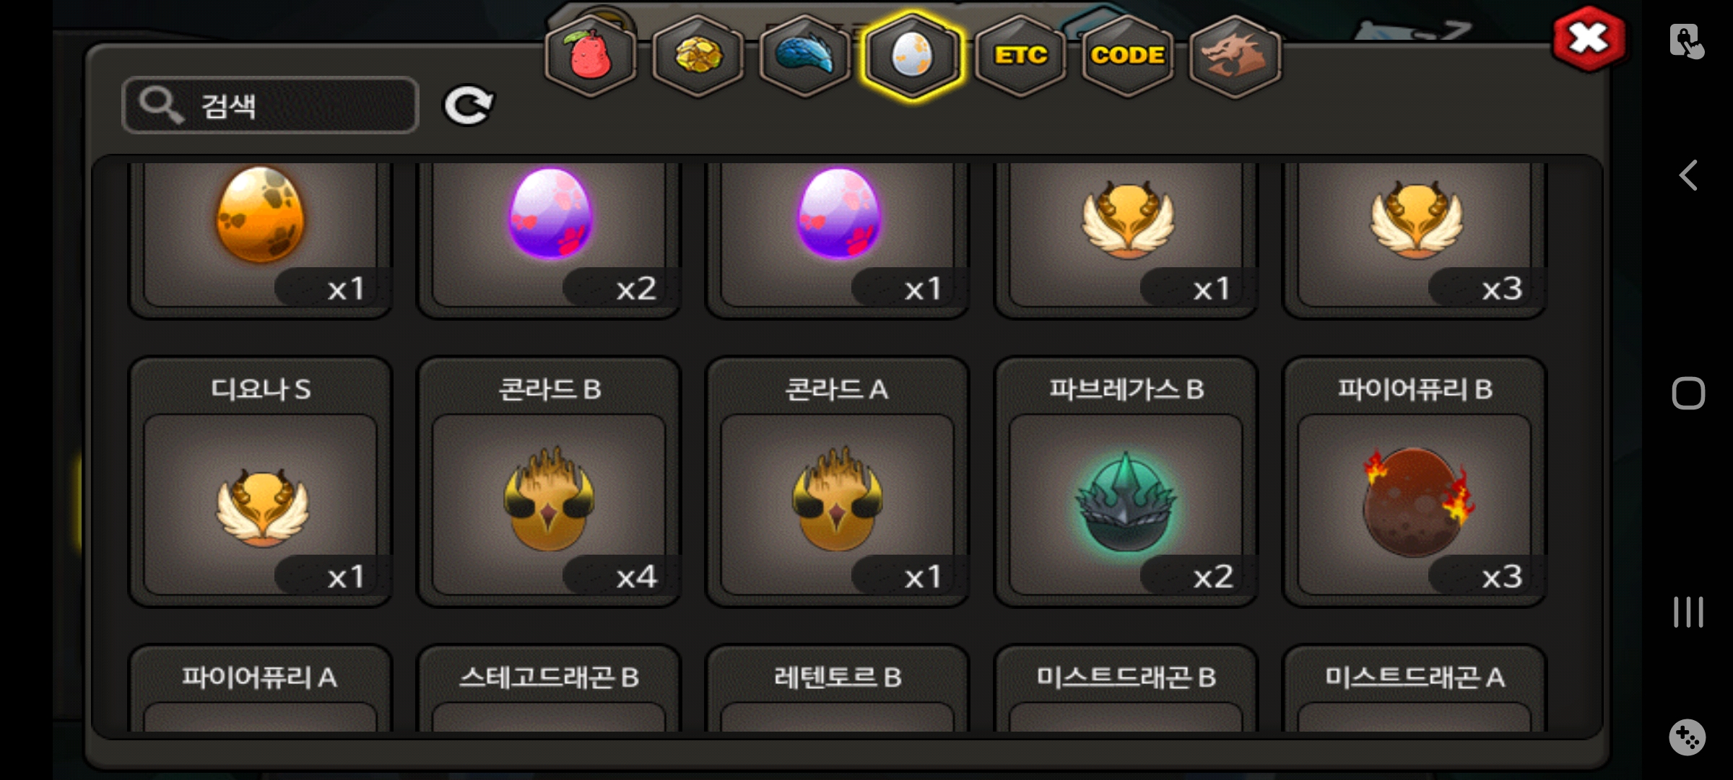Click the 검색 search field
1733x780 pixels.
[271, 105]
